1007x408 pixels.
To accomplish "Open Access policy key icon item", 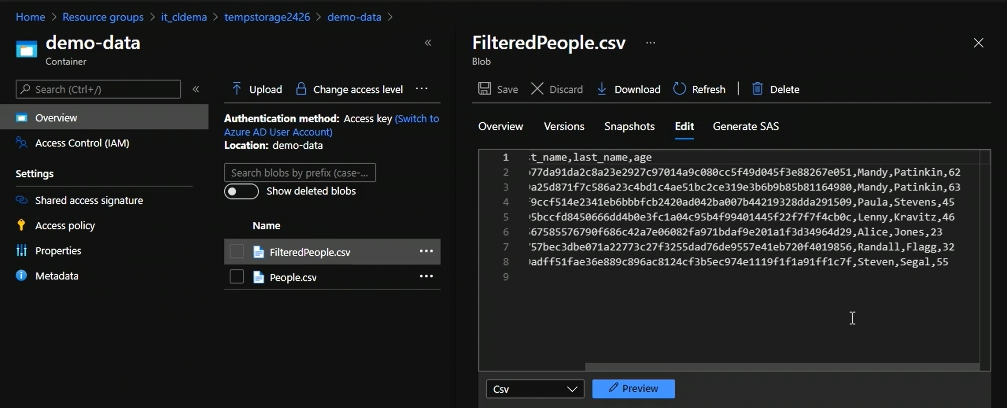I will pyautogui.click(x=21, y=226).
